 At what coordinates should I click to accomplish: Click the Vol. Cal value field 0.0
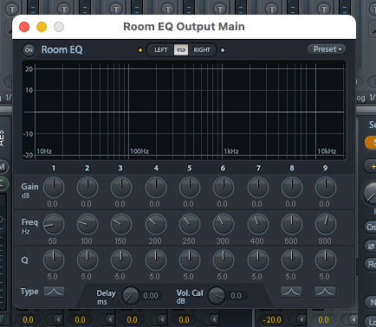point(237,296)
